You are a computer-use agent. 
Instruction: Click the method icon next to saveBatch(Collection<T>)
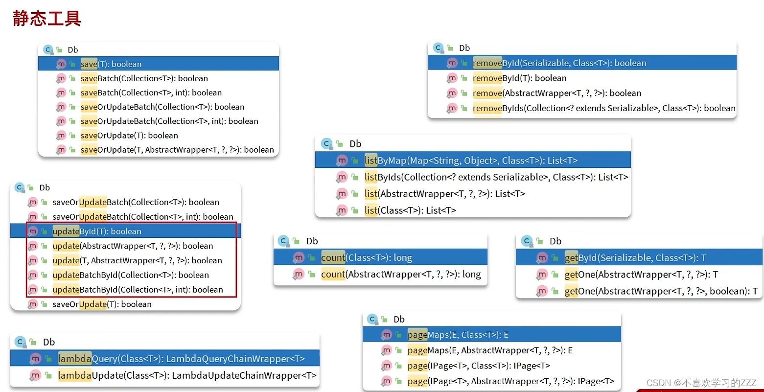[x=61, y=78]
